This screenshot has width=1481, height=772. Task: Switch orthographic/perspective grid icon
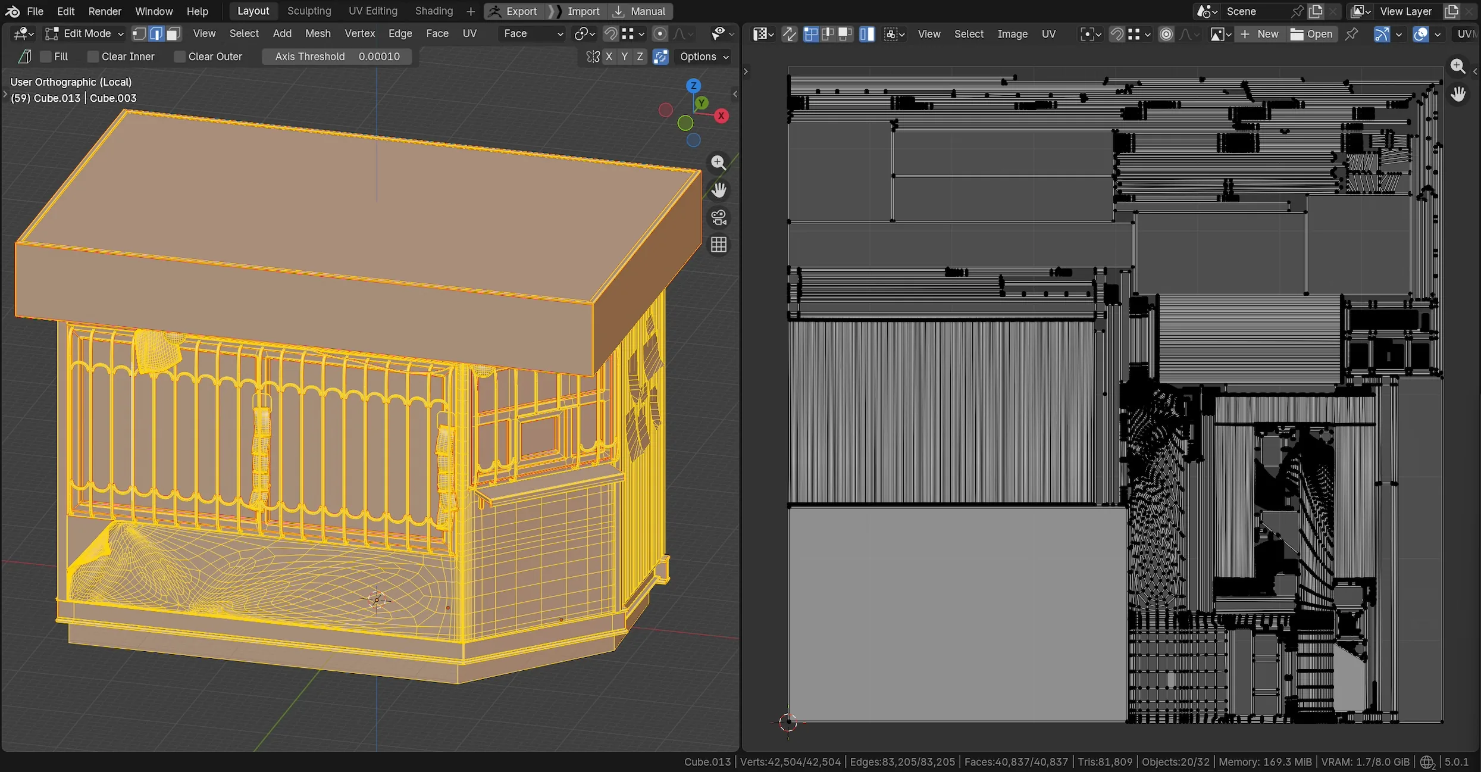click(719, 245)
